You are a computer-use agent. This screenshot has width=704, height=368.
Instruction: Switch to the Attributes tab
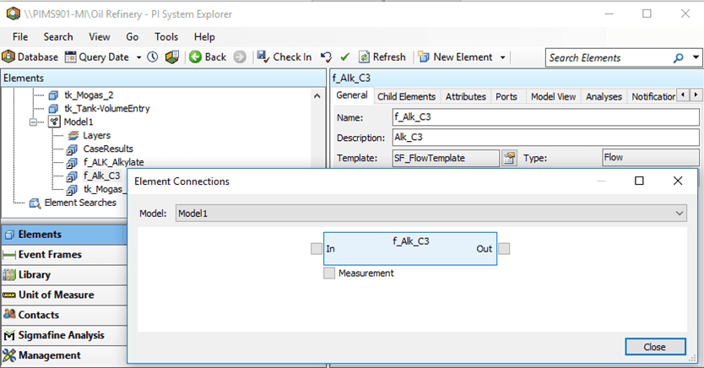466,96
